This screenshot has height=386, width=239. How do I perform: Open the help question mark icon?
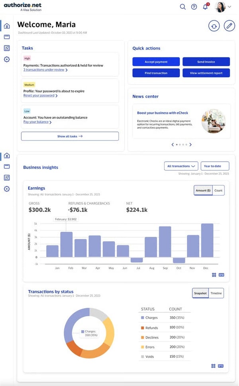194,7
